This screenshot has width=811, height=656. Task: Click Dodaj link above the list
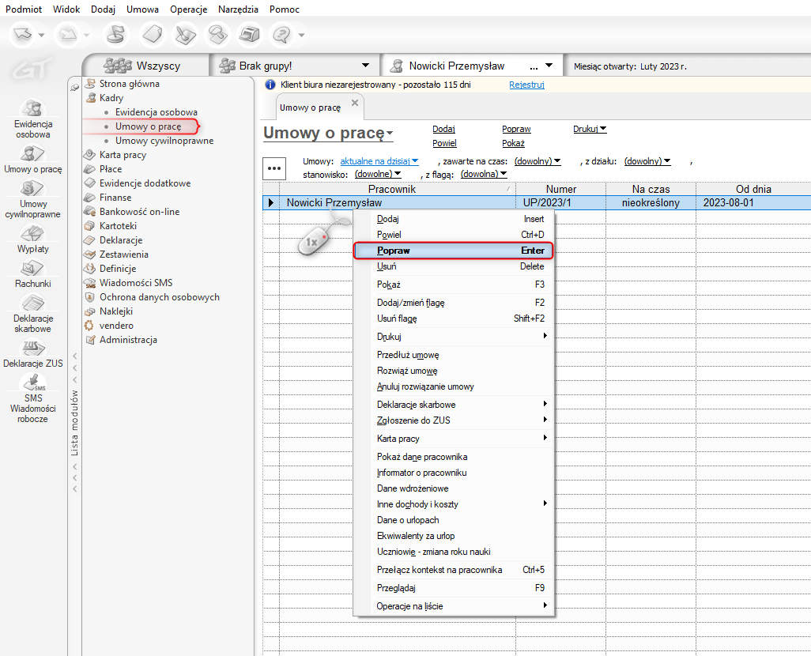[443, 129]
